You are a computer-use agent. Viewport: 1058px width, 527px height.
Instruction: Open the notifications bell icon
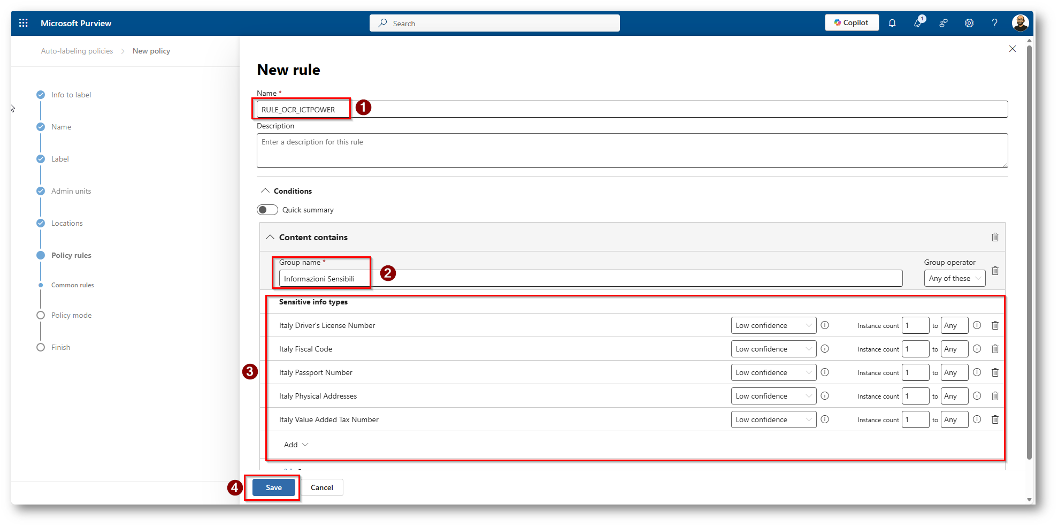[x=892, y=23]
